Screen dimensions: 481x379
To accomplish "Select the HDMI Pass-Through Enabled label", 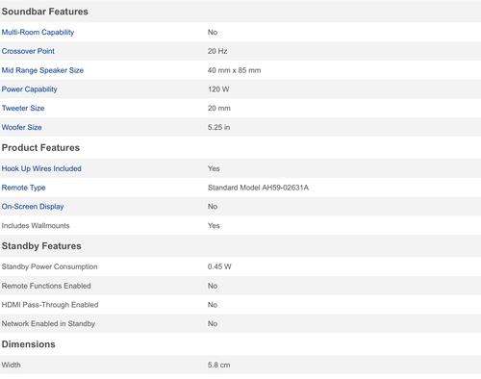I will pyautogui.click(x=50, y=305).
